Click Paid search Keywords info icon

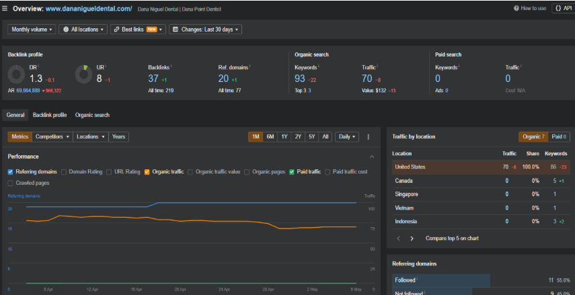coord(459,67)
